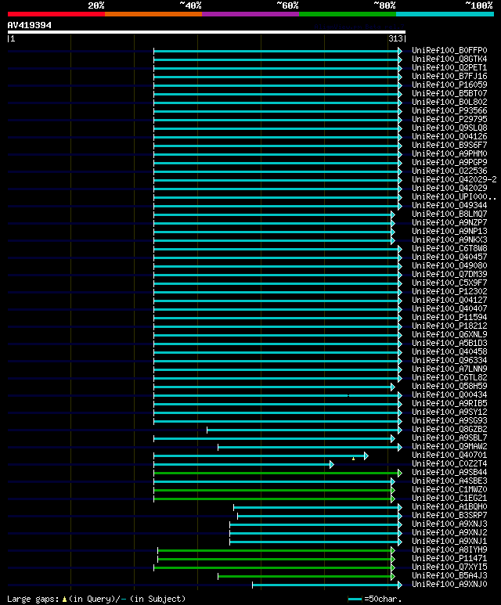This screenshot has height=605, width=501.
Task: Click the =50char. scale legend
Action: (x=375, y=600)
